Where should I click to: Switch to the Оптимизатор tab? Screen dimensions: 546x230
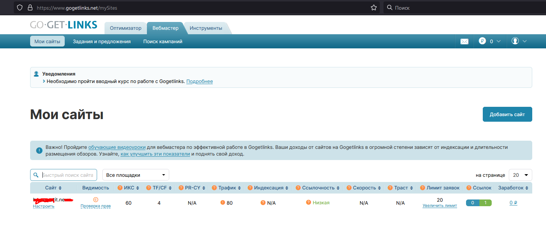126,28
